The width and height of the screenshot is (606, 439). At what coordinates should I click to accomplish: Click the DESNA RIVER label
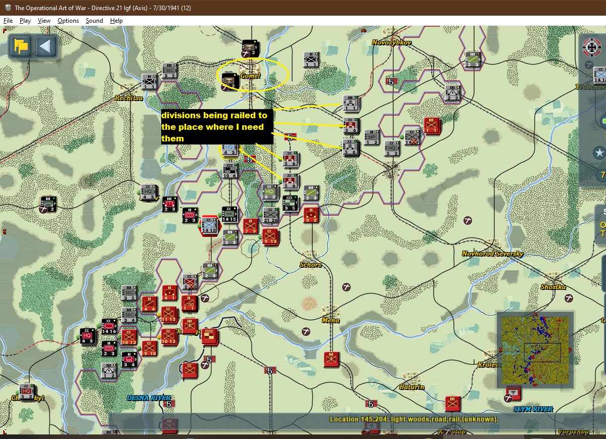[x=149, y=398]
